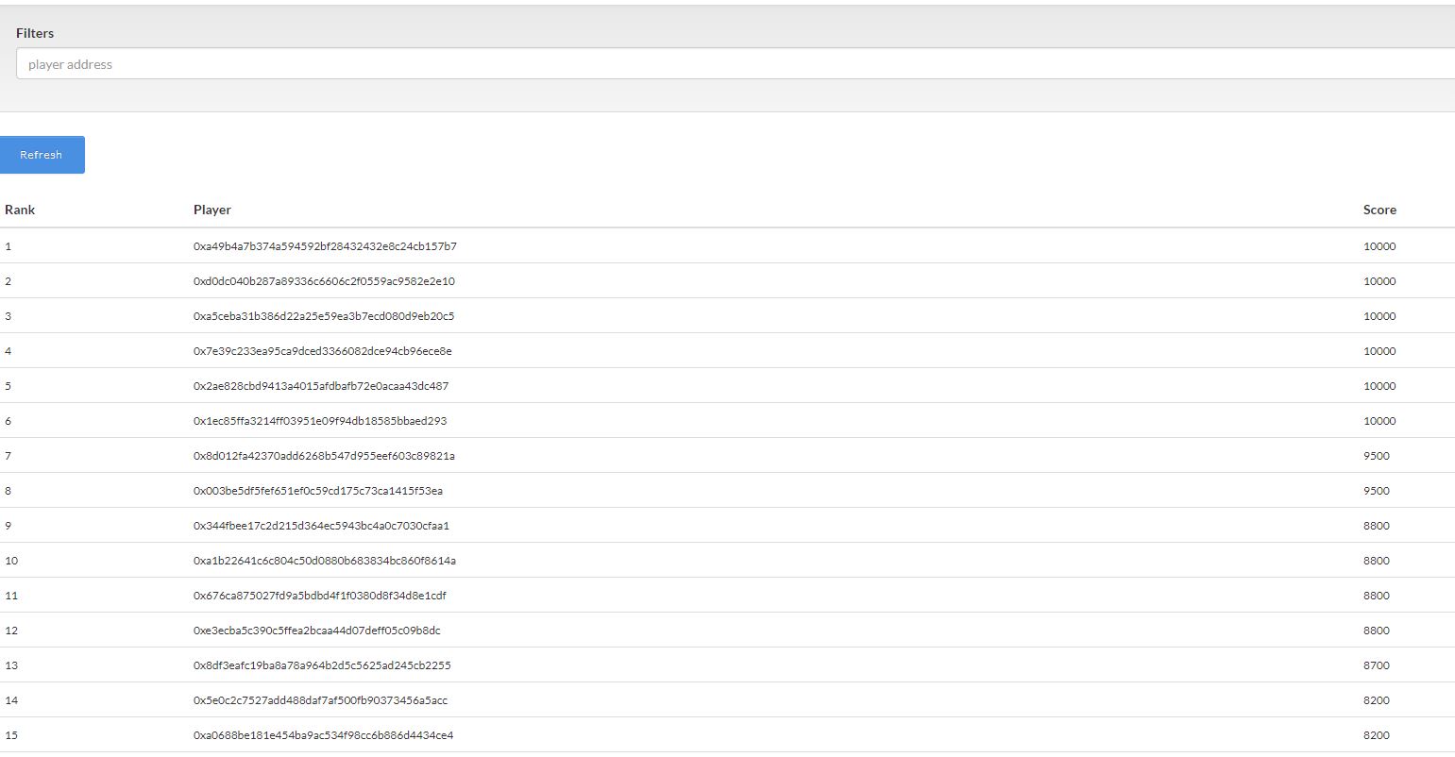Select score 8200 in rank 15 row

pos(1377,735)
